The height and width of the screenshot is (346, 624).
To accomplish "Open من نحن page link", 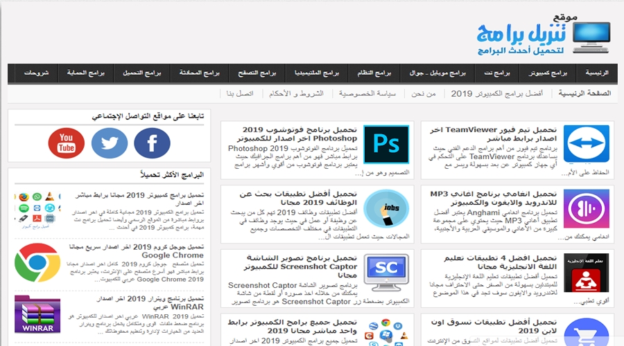I will pos(424,93).
